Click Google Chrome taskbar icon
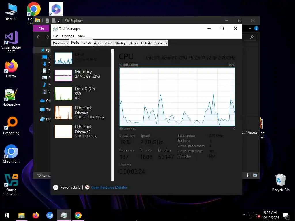 78,215
